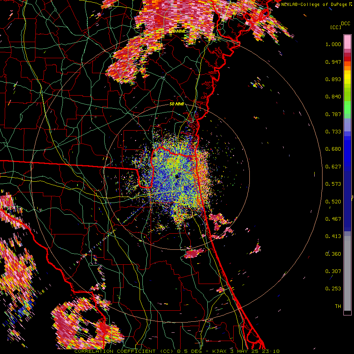
Task: Select the 0.253 legend value
Action: click(x=333, y=289)
